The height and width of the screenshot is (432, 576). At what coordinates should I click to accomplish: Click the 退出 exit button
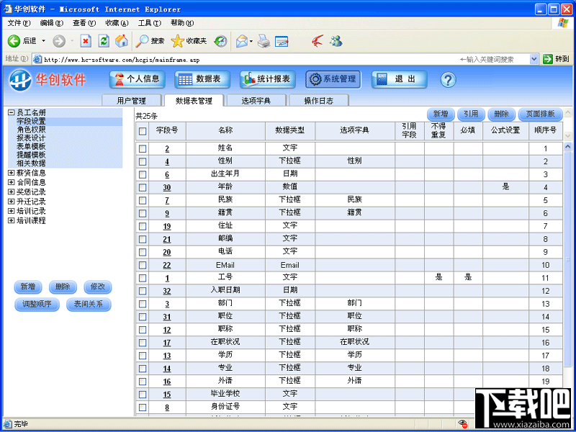(x=400, y=79)
